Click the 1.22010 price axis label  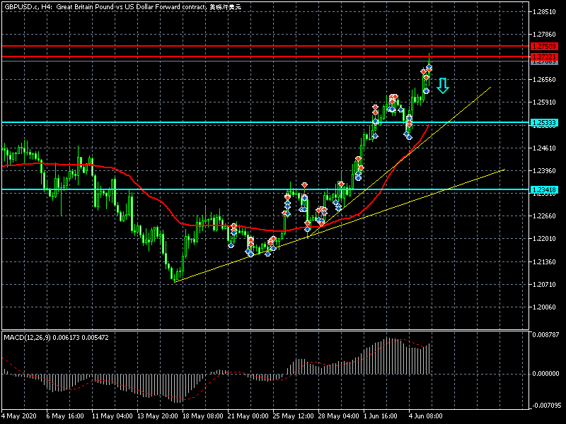point(544,239)
